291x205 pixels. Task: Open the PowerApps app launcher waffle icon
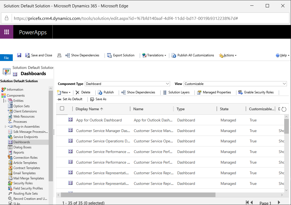[7, 32]
